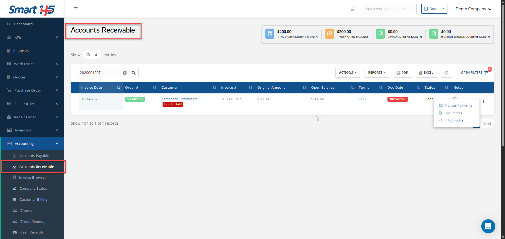This screenshot has height=239, width=505.
Task: Export the table to Excel
Action: point(426,73)
